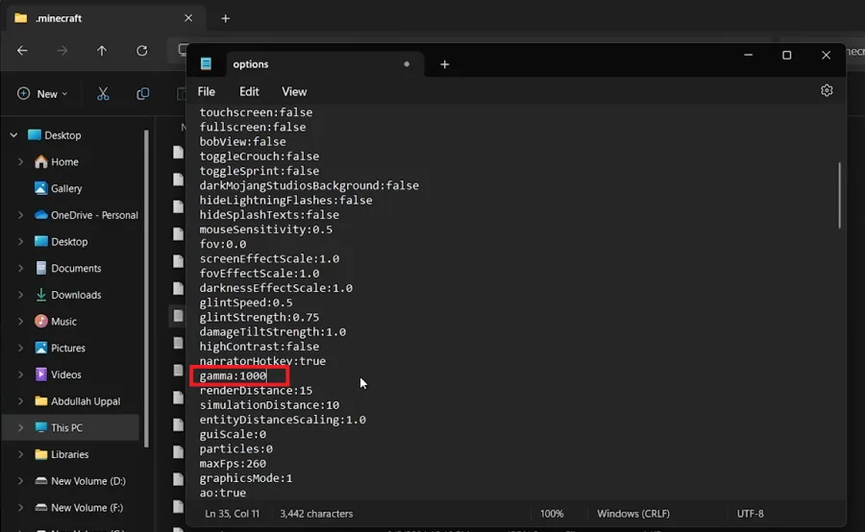Click the Cut scissors icon in Explorer

point(103,94)
